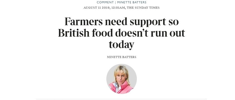Click the pipe separator after COMMENT
Screen dimensions: 235x100
tap(115, 2)
